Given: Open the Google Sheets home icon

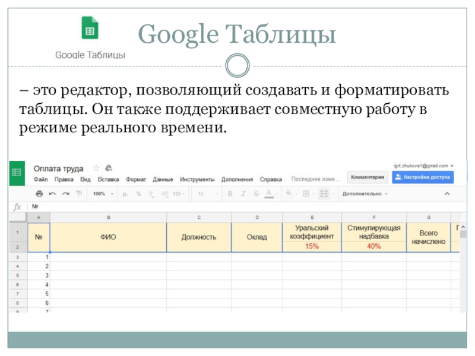Looking at the screenshot, I should click(17, 173).
